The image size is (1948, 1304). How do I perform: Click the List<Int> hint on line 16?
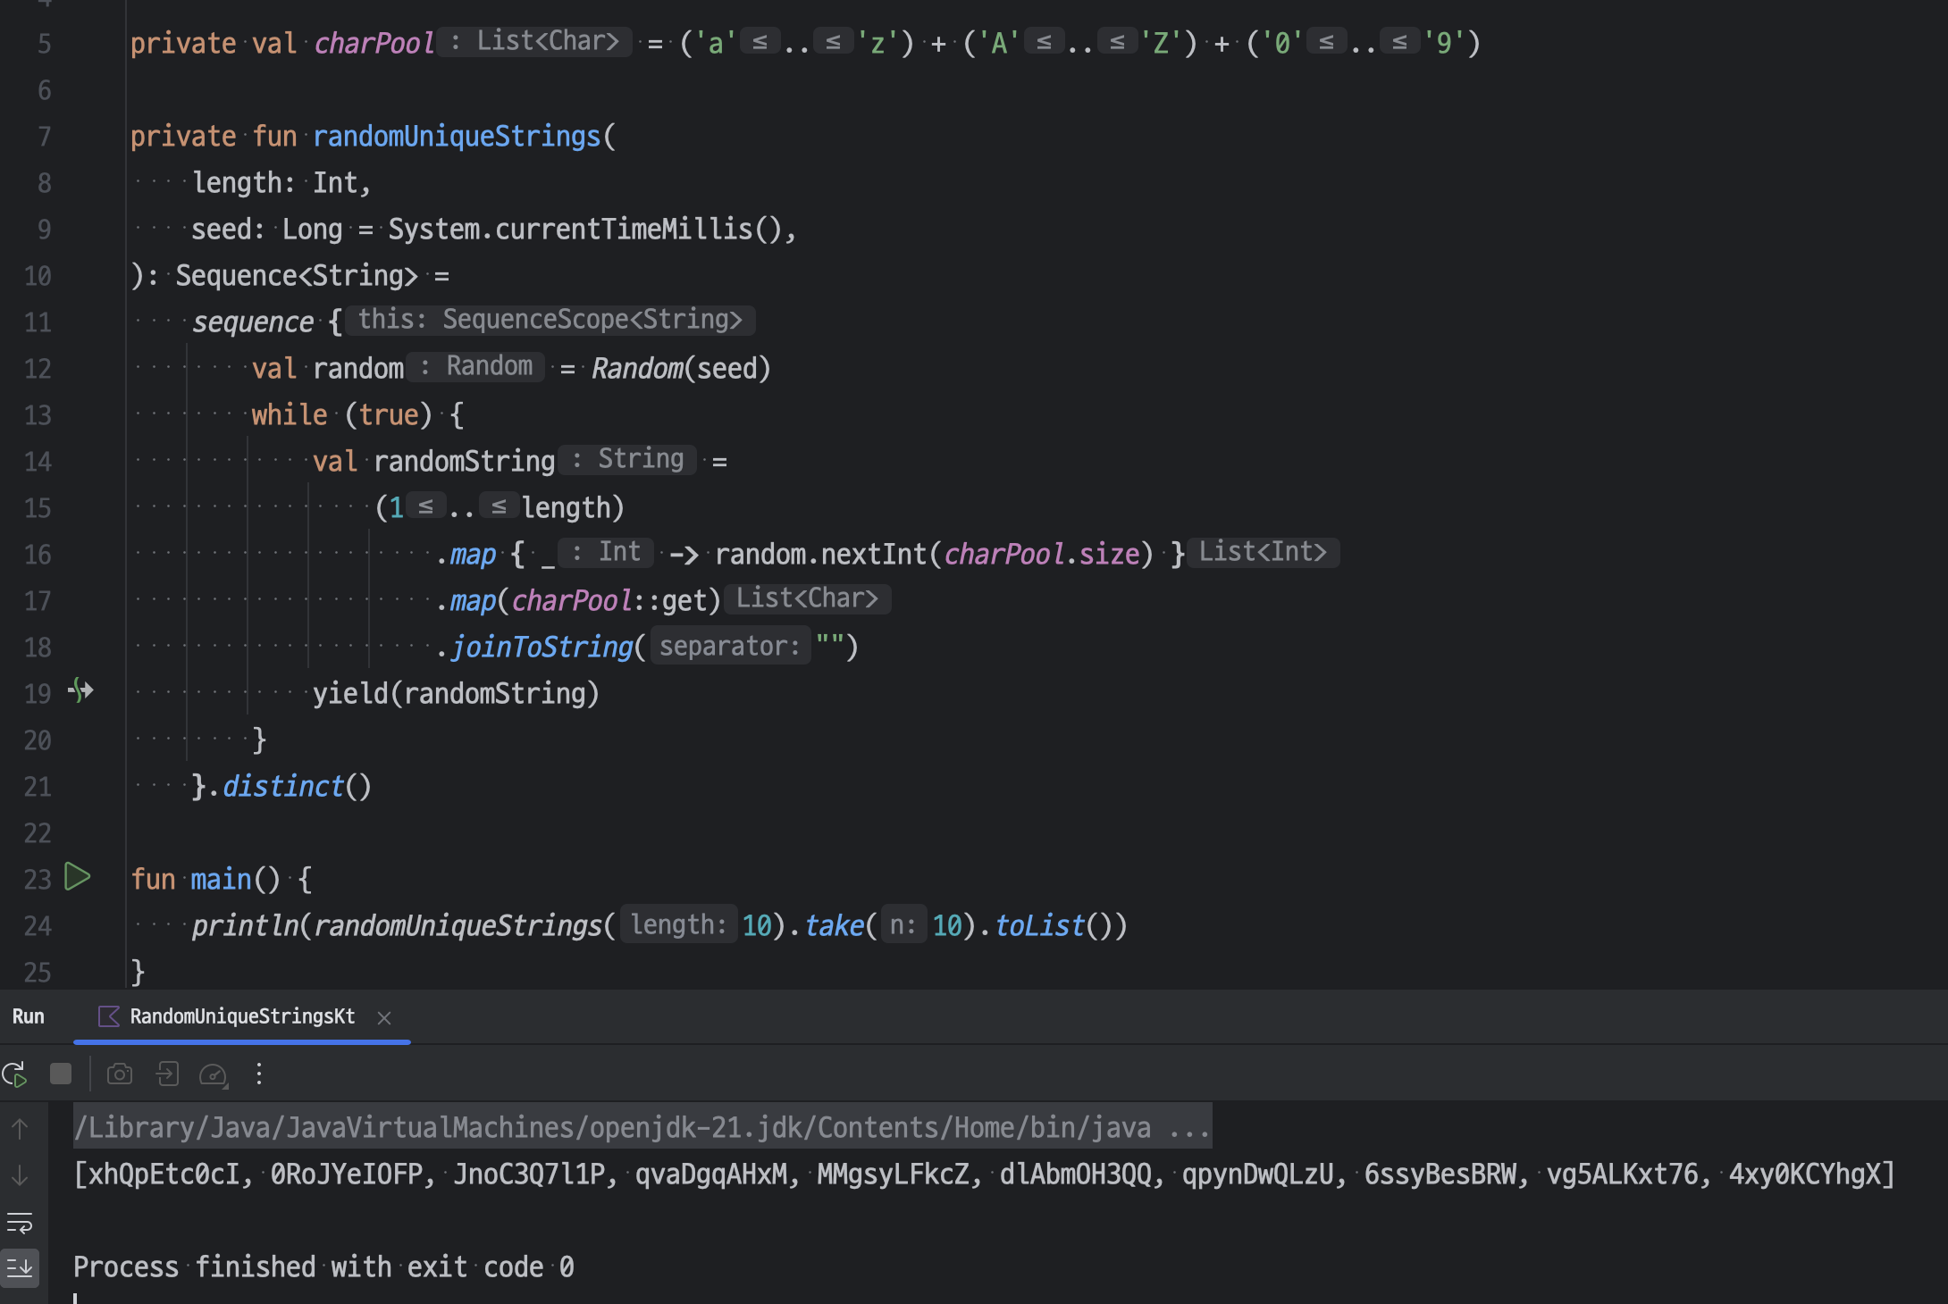[1263, 552]
